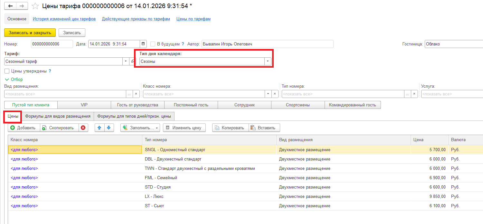
Task: Clear the 'Класс номера' filter with X
Action: point(275,94)
